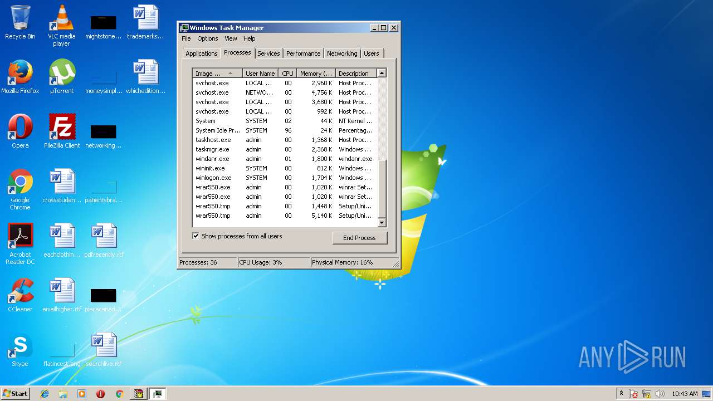Image resolution: width=713 pixels, height=401 pixels.
Task: Launch the µTorrent desktop shortcut
Action: click(x=62, y=77)
